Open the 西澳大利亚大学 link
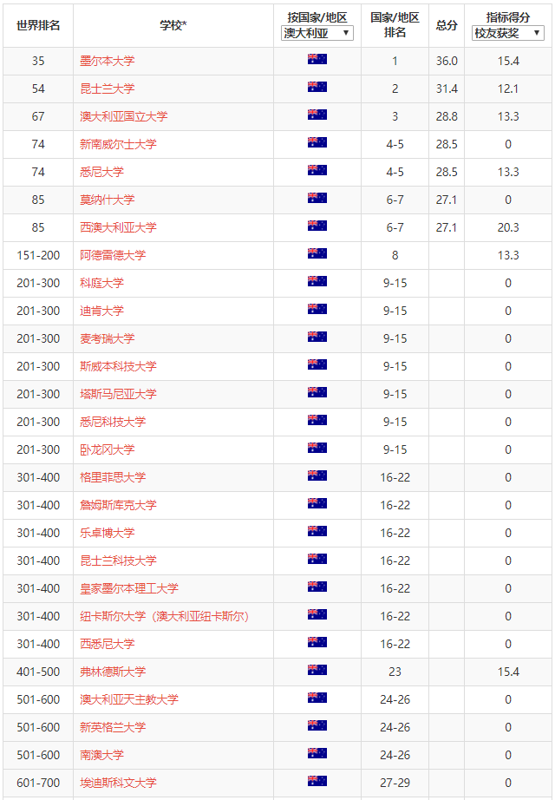The image size is (555, 800). [x=118, y=227]
